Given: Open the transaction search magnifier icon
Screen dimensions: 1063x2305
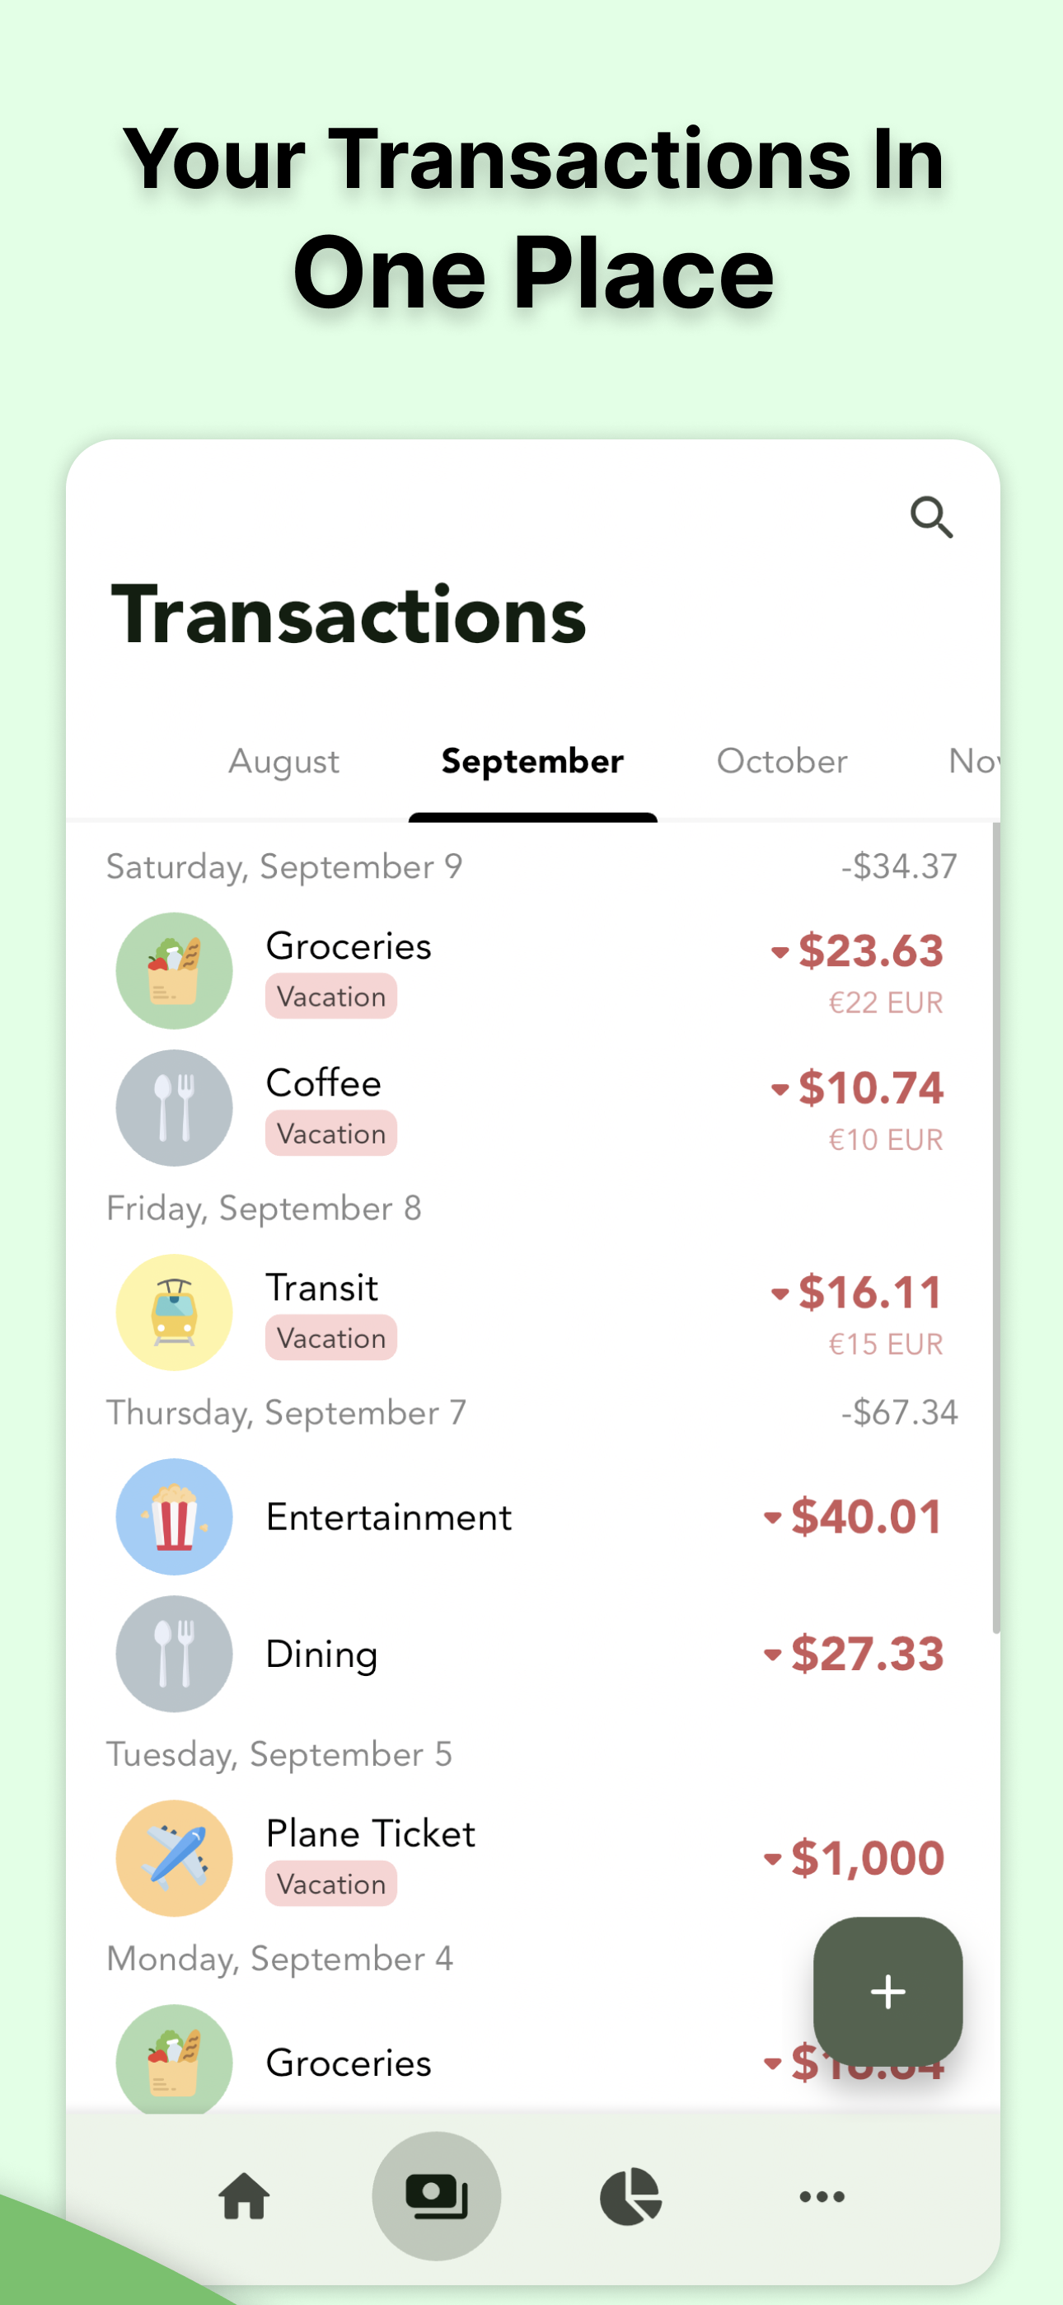Looking at the screenshot, I should (931, 516).
